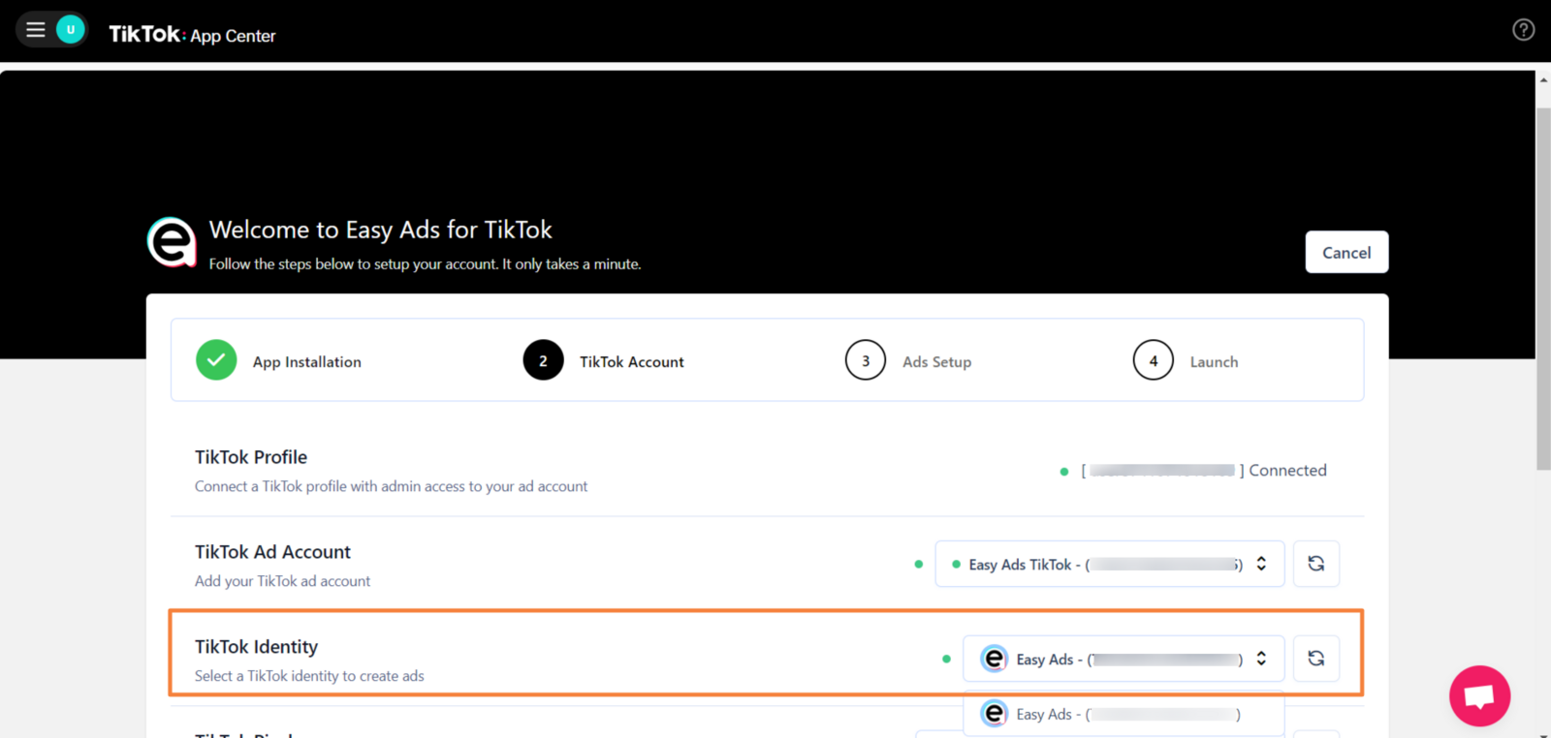Click the Identity dropdown up-down arrows
The width and height of the screenshot is (1551, 738).
click(x=1261, y=659)
